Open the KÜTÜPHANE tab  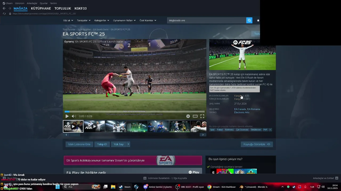pyautogui.click(x=41, y=8)
